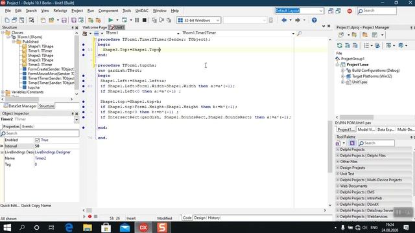Navigate back with the blue left arrow
The width and height of the screenshot is (415, 233).
point(284,20)
